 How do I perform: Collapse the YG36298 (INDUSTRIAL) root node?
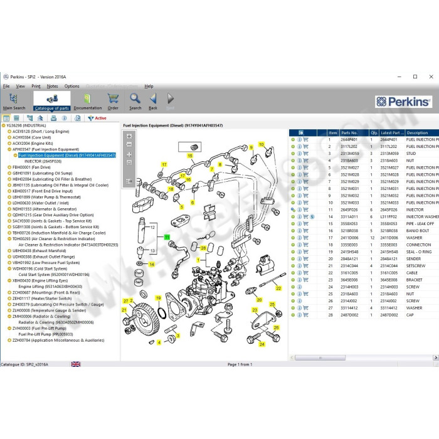(x=3, y=125)
